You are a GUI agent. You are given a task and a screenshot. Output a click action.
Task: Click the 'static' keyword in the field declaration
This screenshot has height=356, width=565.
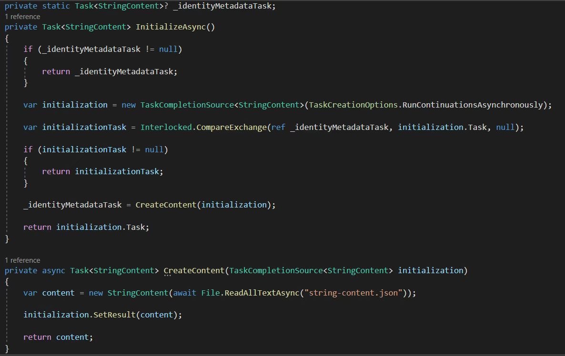point(56,6)
